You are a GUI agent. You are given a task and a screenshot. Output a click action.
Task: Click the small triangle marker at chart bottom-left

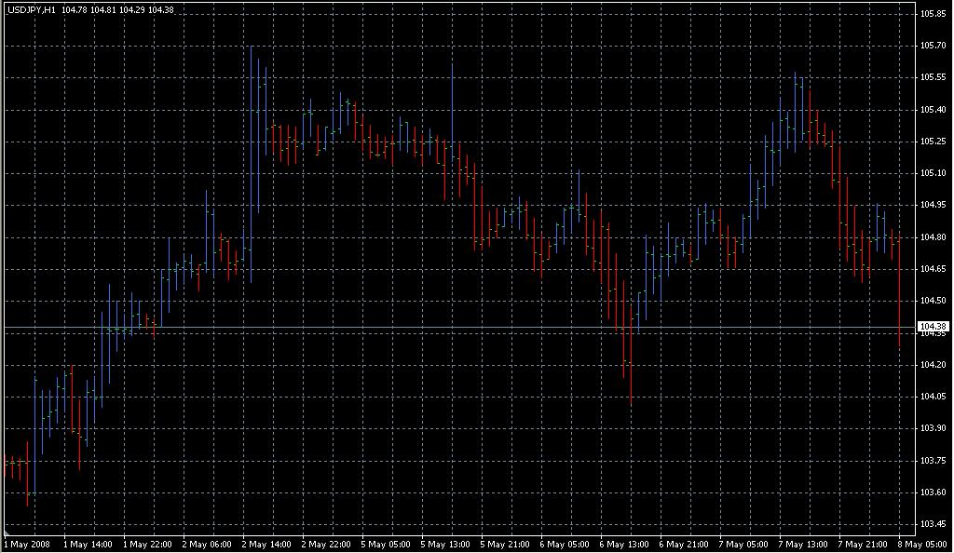coord(7,533)
